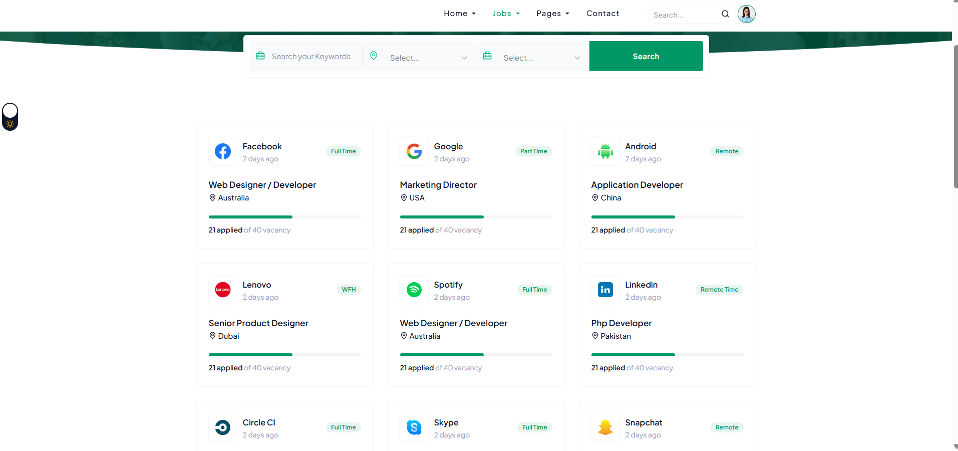Click the Facebook company logo

coord(223,151)
